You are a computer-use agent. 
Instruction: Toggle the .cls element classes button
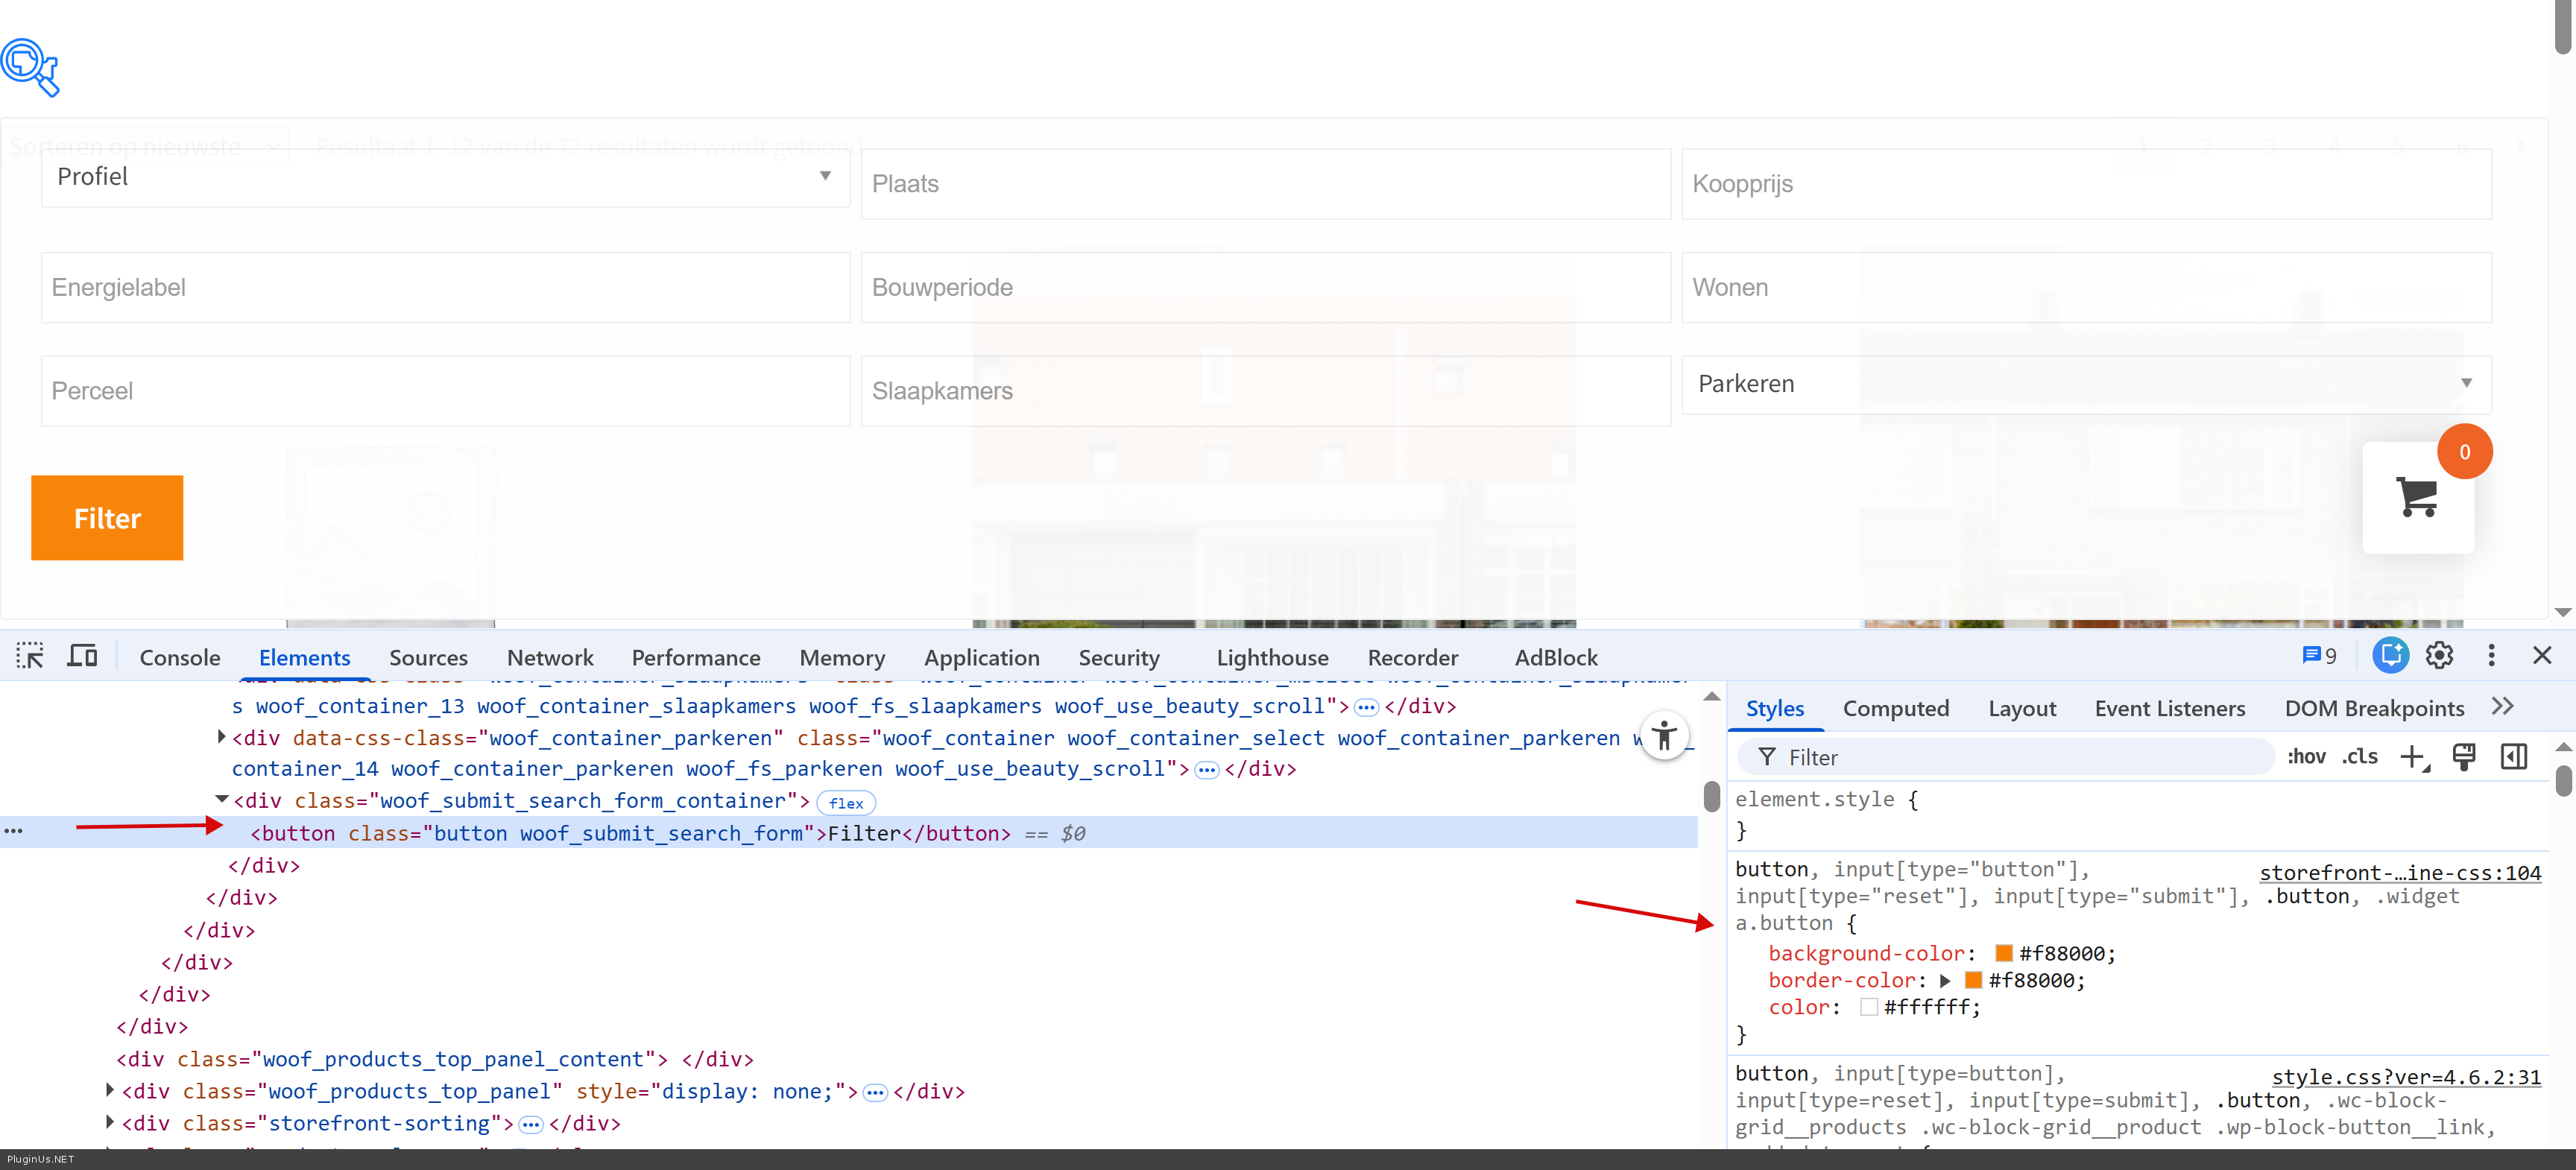click(2360, 757)
